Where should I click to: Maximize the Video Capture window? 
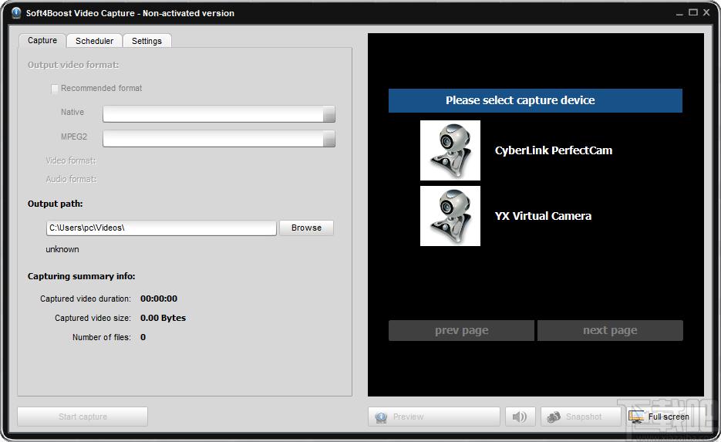[x=693, y=12]
